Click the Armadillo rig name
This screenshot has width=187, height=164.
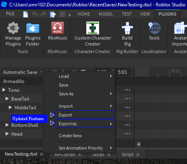point(14,81)
